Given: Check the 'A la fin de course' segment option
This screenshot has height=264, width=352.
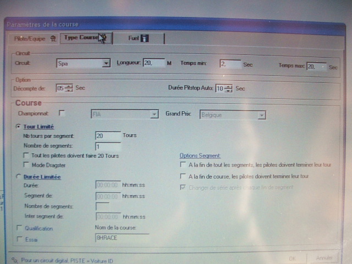Looking at the screenshot, I should point(183,177).
